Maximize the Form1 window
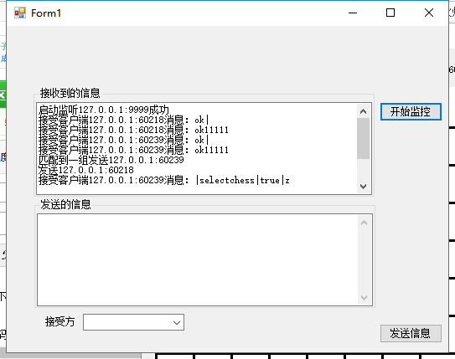 [x=390, y=13]
